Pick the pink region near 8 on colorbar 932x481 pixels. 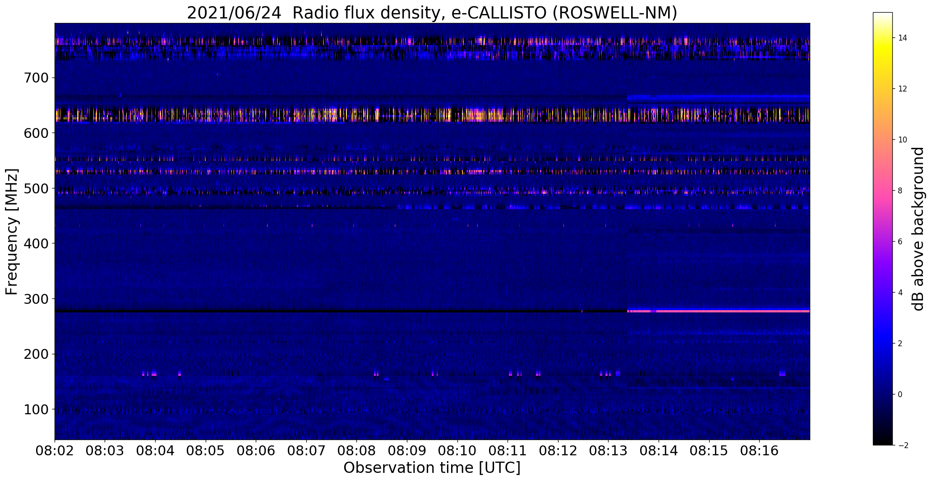tap(882, 191)
